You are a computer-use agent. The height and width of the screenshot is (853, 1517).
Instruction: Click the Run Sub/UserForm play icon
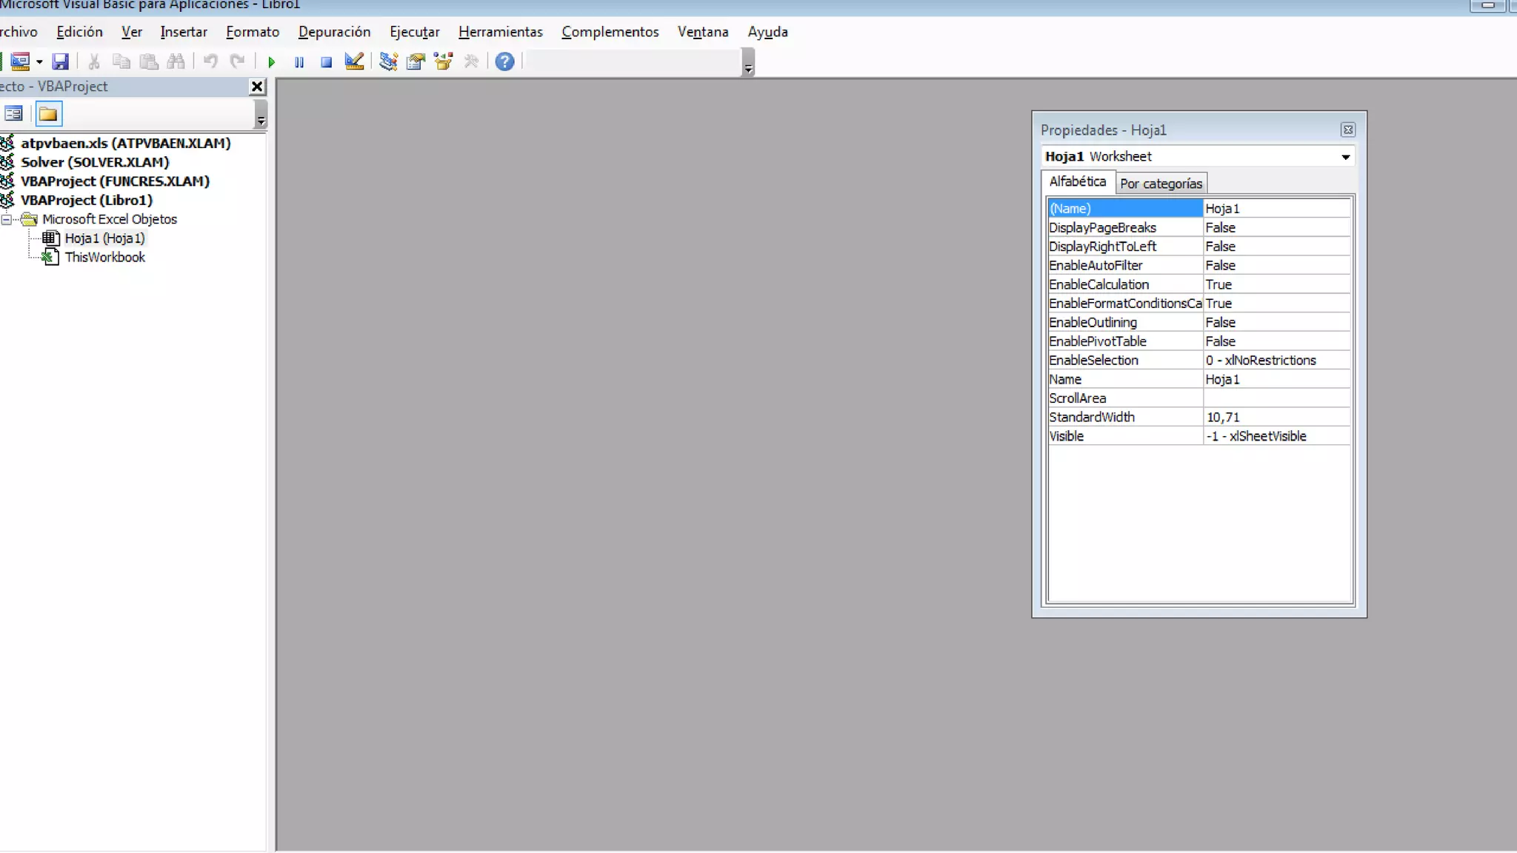click(x=272, y=62)
